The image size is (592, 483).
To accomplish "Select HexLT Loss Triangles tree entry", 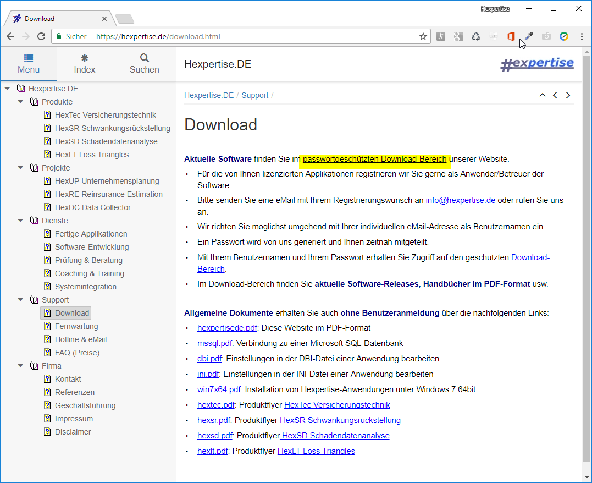I will [92, 155].
